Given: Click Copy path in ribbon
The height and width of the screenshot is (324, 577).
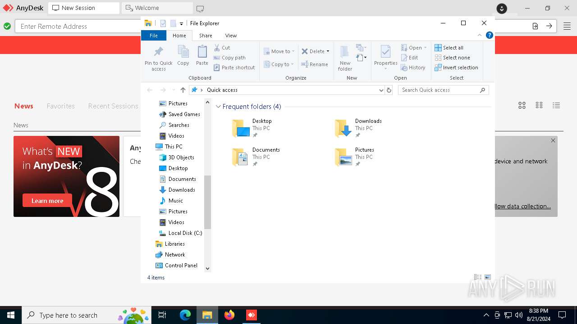Looking at the screenshot, I should [229, 58].
